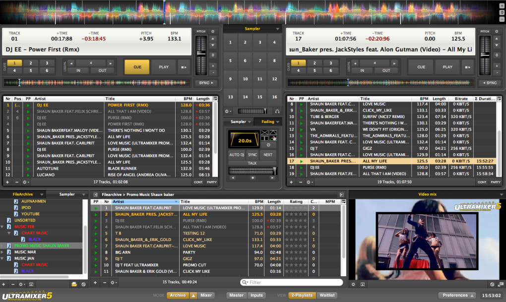This screenshot has height=302, width=506.
Task: Open the Fading panel dropdown
Action: click(x=278, y=122)
